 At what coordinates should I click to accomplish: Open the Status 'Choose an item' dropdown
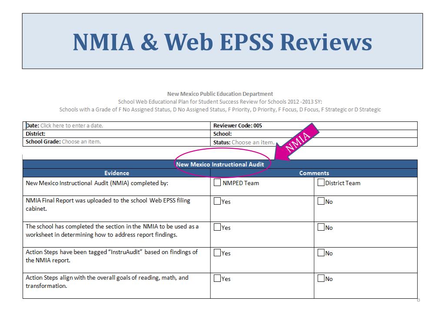click(x=253, y=142)
